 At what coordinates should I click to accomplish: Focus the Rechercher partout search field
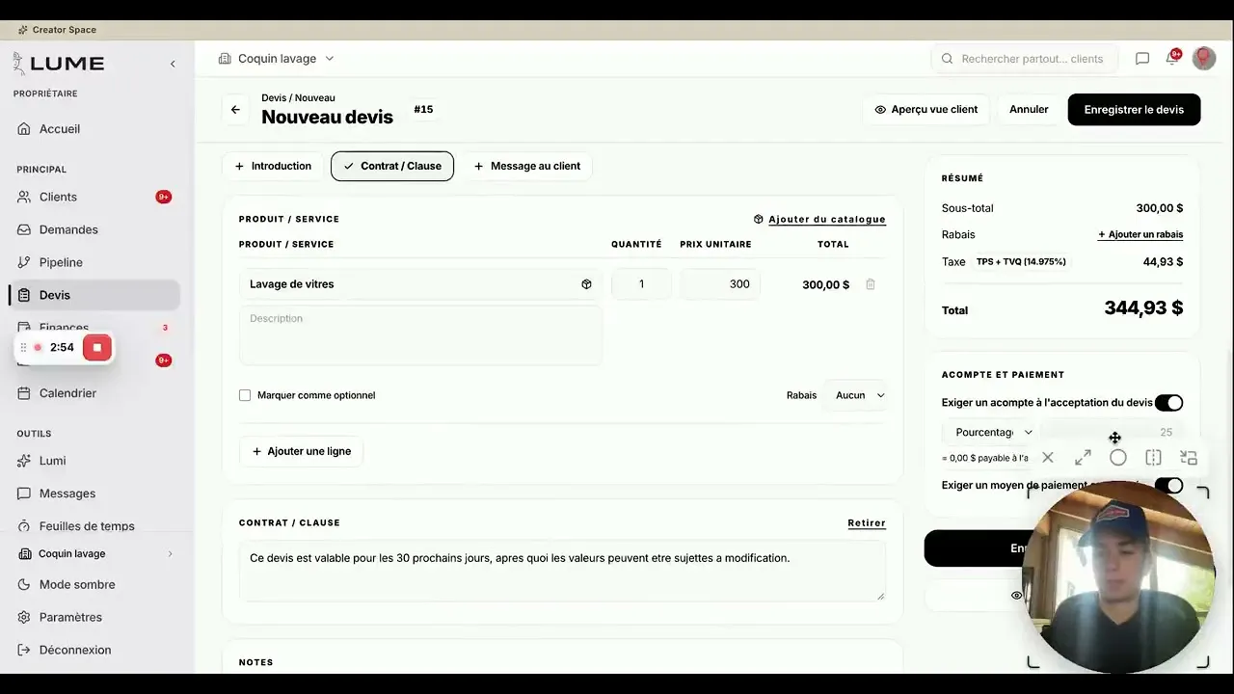(x=1025, y=59)
